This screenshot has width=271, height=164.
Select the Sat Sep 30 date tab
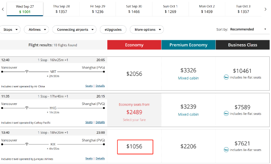coord(134,9)
